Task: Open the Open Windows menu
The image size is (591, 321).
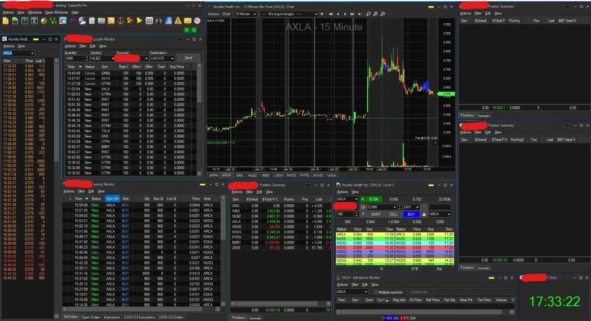Action: 57,12
